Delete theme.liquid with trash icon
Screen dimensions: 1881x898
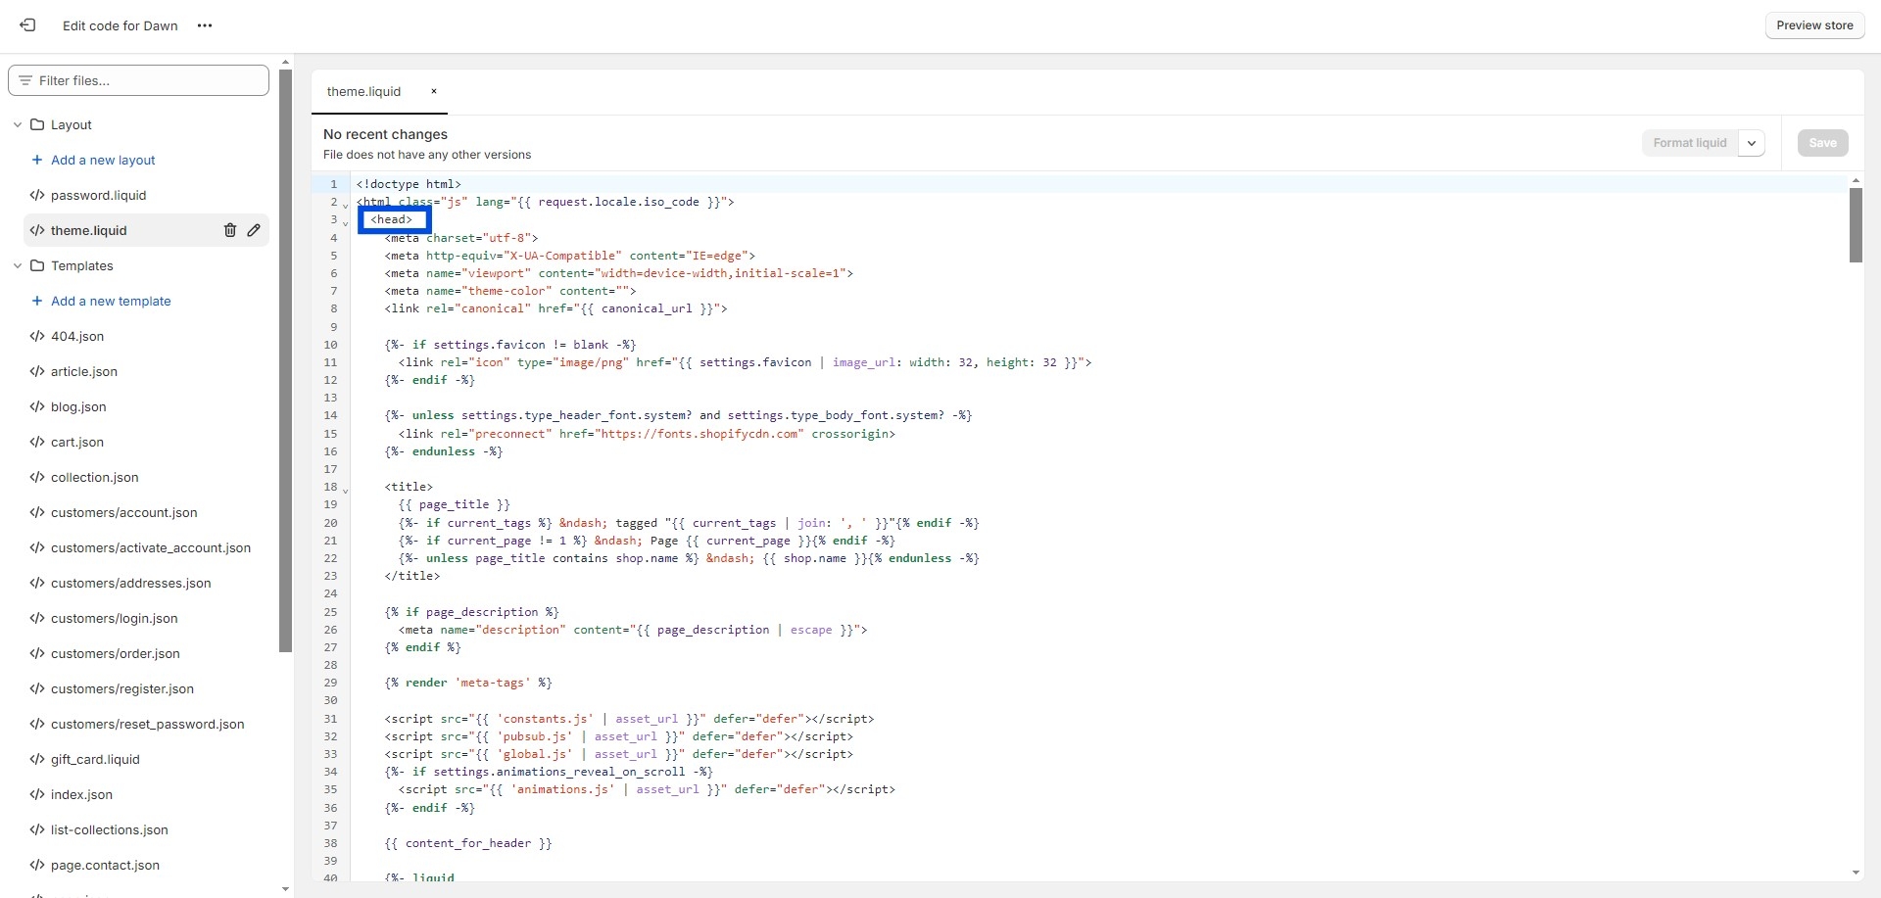tap(230, 230)
